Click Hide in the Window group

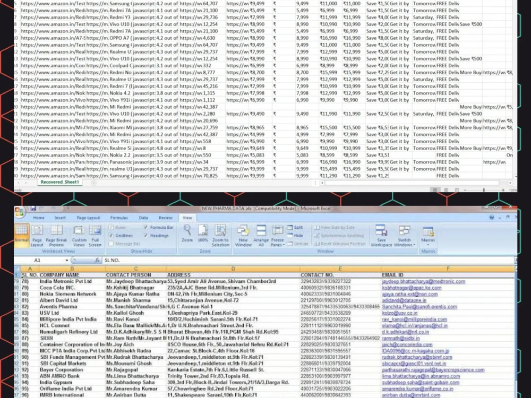tap(295, 236)
